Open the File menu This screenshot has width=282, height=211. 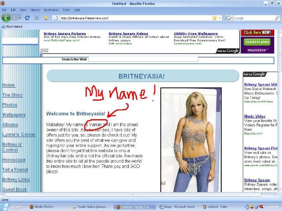point(4,10)
